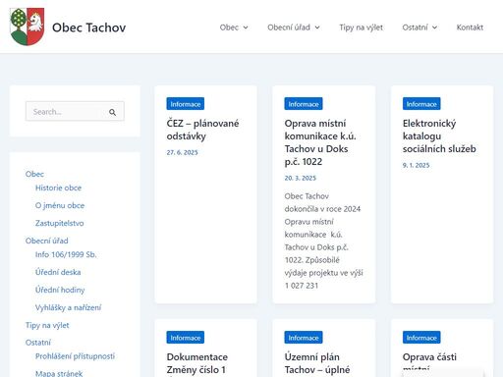Open Kontakt in top navigation
The height and width of the screenshot is (377, 503).
pos(470,27)
